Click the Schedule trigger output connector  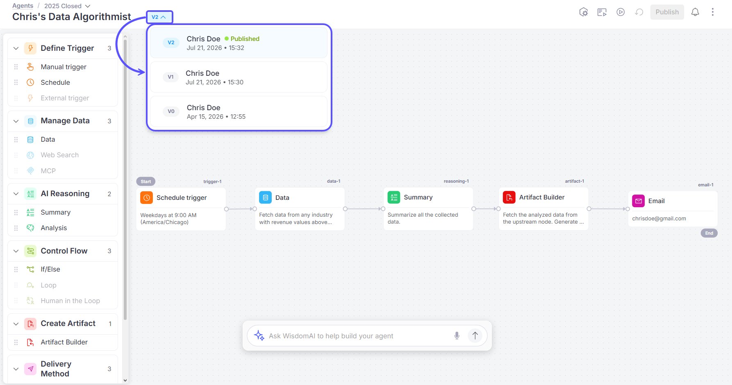[226, 209]
